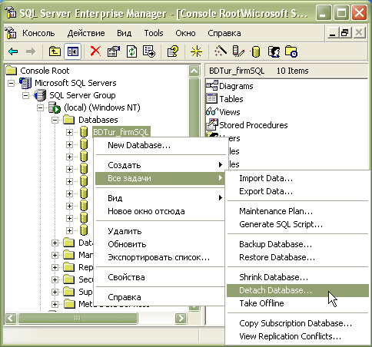Open the Консоль menu
The height and width of the screenshot is (347, 372).
[38, 33]
